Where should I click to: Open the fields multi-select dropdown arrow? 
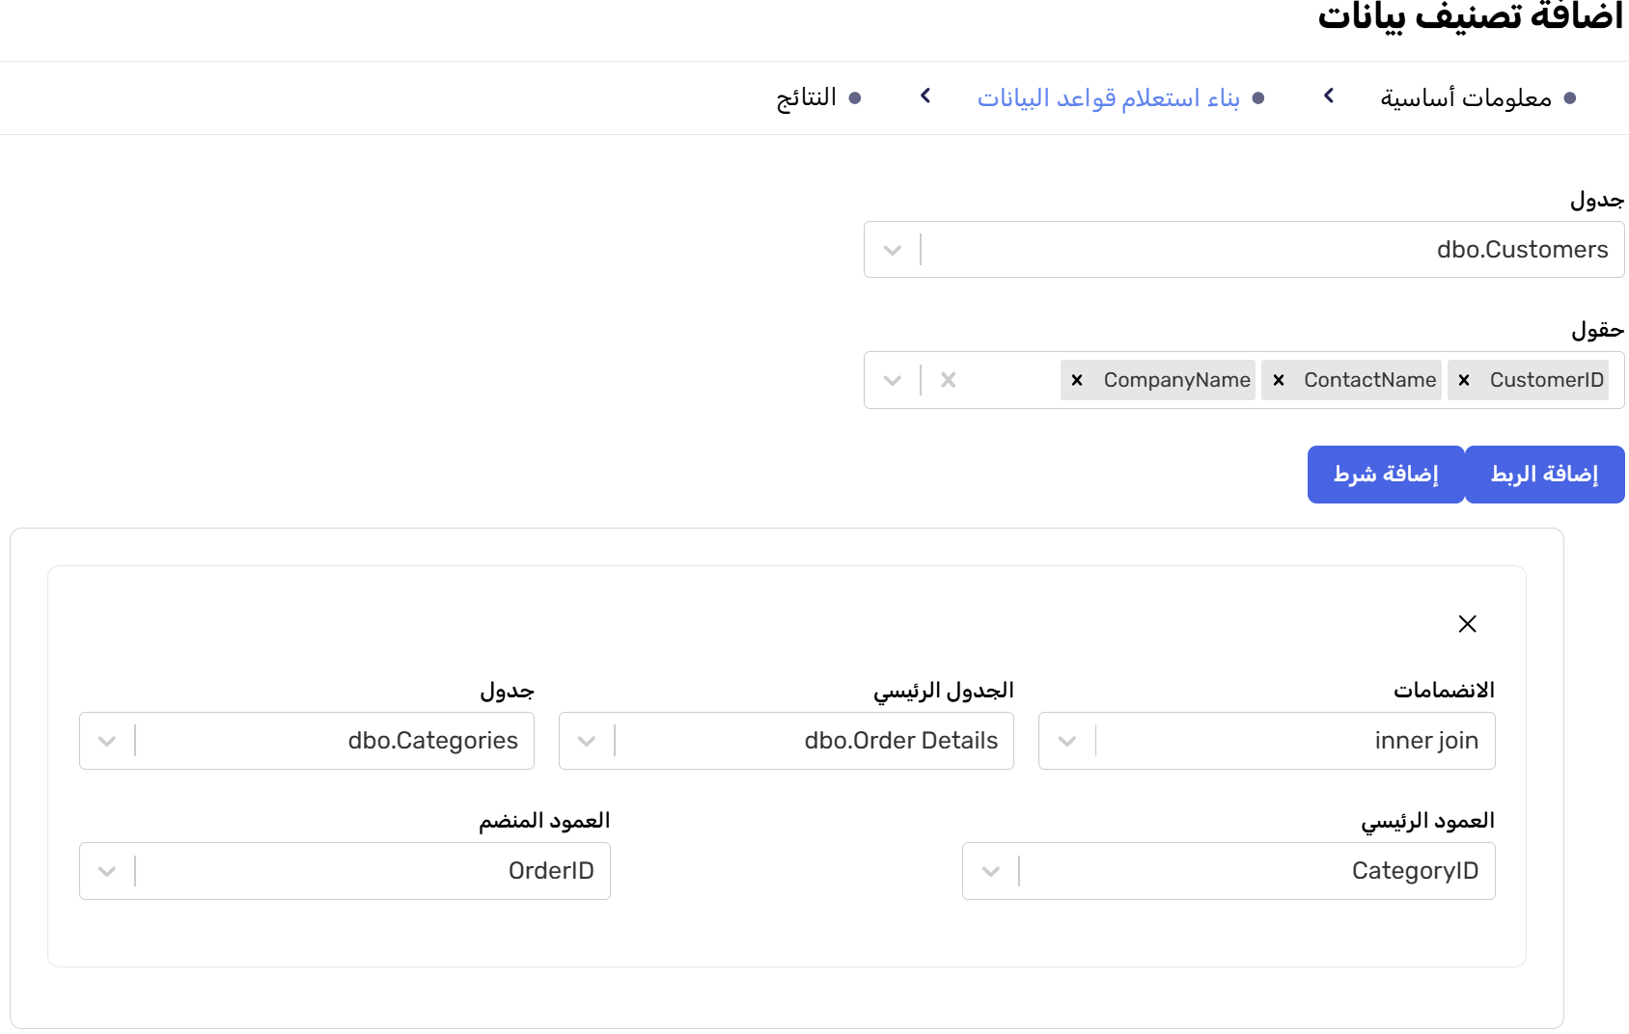coord(893,380)
